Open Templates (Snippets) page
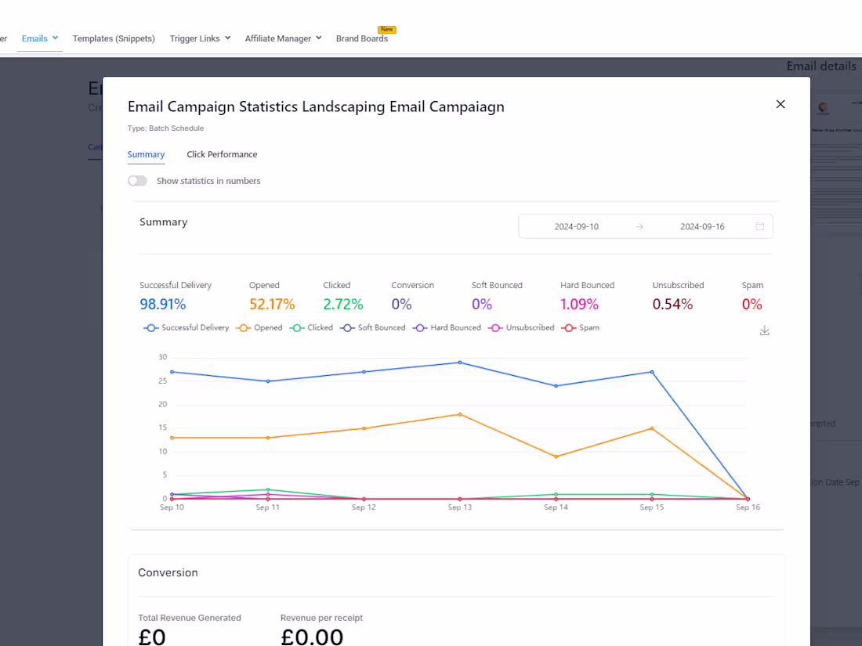The width and height of the screenshot is (862, 646). pos(113,38)
